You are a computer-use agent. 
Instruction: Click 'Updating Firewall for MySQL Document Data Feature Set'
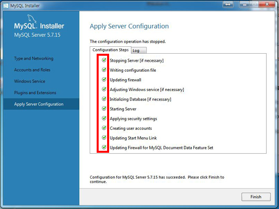pos(161,148)
